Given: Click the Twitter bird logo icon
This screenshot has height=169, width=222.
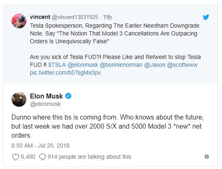Looking at the screenshot, I should (x=206, y=17).
